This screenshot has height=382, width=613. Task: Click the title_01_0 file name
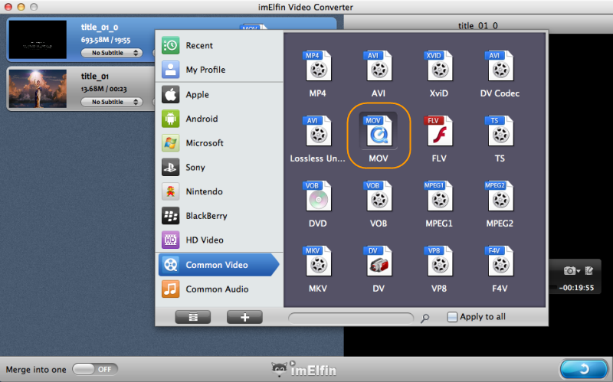tap(100, 28)
